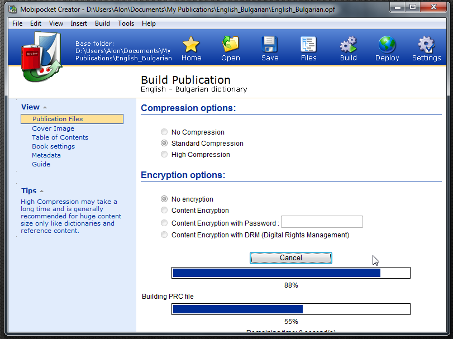Choose Content Encryption radio button
Viewport: 453px width, 339px height.
click(x=164, y=210)
